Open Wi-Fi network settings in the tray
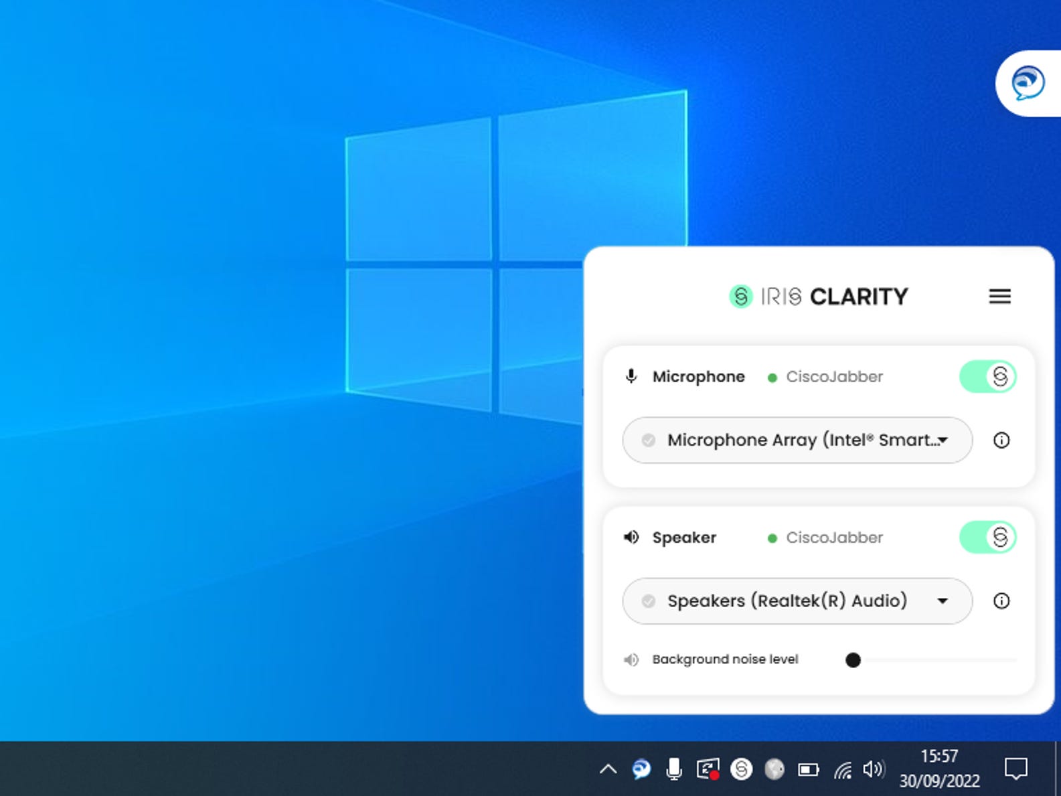Screen dimensions: 1061x796 tap(842, 770)
